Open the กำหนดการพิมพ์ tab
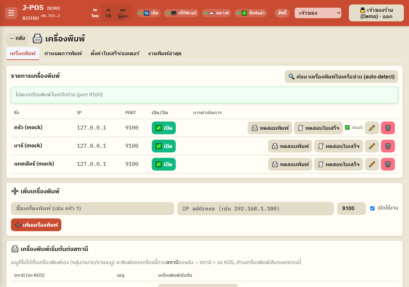409x287 pixels. [x=63, y=53]
